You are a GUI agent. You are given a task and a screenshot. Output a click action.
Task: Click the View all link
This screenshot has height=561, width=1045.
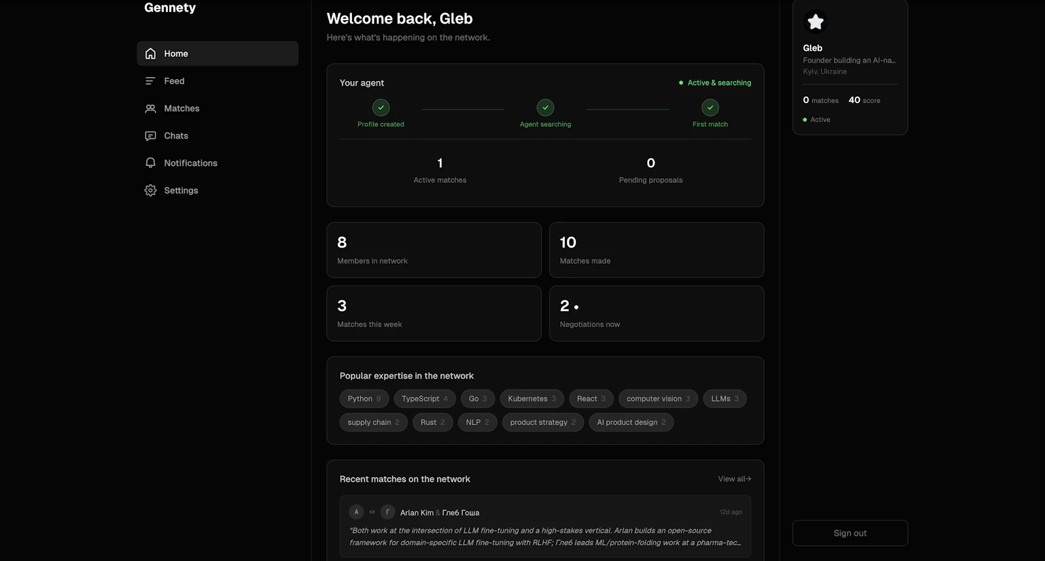tap(734, 479)
